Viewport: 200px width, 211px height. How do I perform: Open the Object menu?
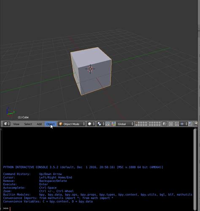51,124
